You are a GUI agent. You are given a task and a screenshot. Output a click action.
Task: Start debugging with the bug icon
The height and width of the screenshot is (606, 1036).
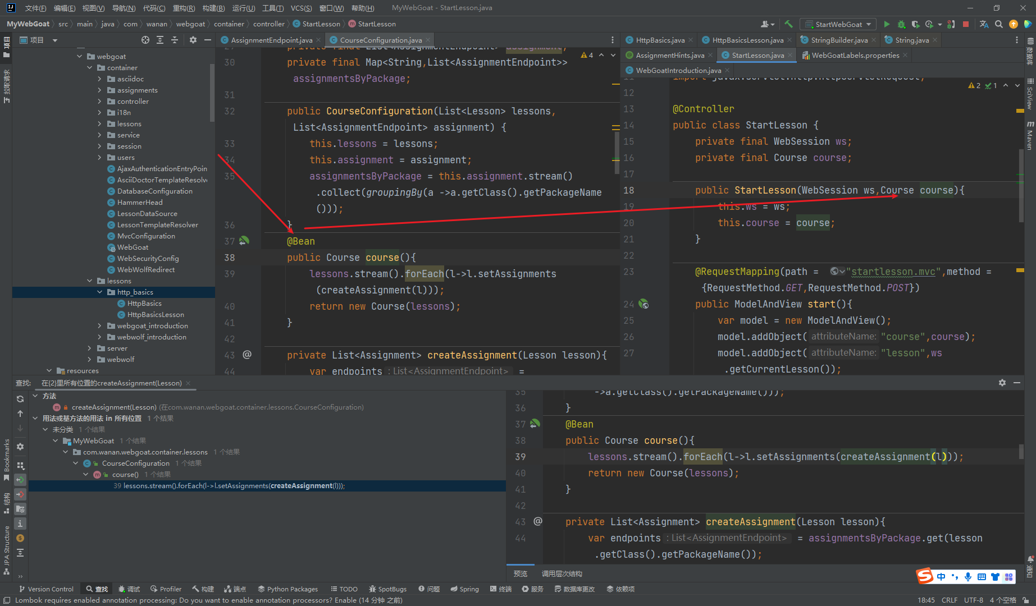[901, 24]
